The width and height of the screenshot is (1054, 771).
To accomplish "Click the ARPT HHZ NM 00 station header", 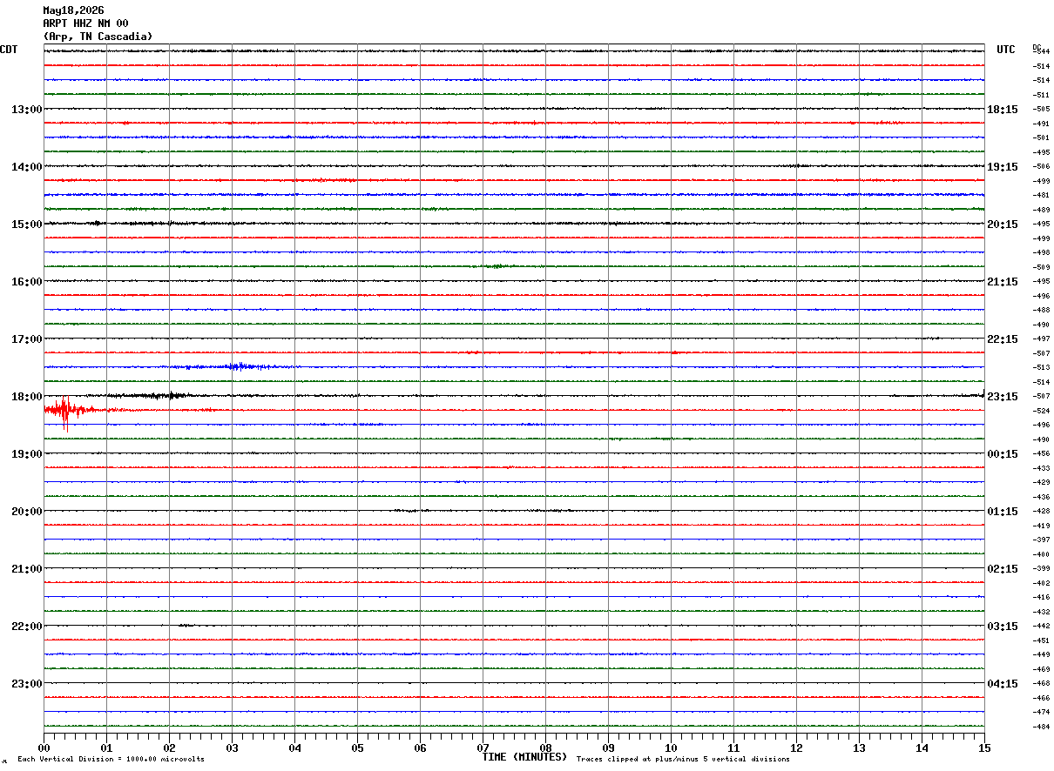I will pyautogui.click(x=85, y=23).
